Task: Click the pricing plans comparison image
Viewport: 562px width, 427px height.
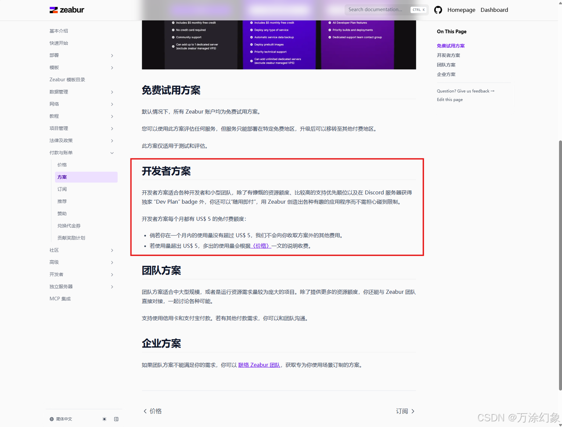Action: 279,44
